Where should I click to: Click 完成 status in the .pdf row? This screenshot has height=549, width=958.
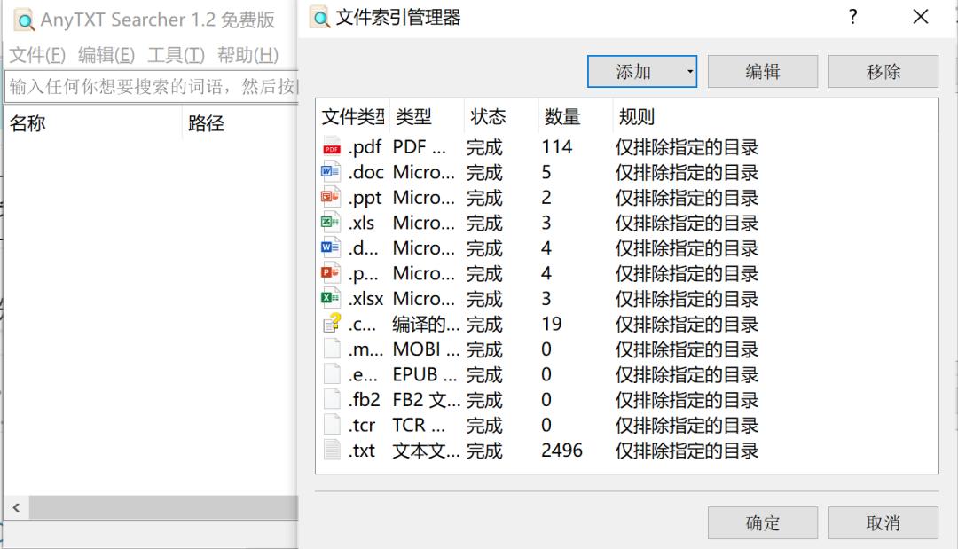click(484, 147)
